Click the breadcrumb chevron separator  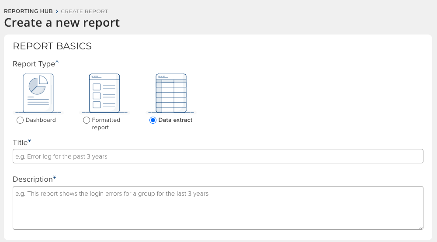coord(57,11)
